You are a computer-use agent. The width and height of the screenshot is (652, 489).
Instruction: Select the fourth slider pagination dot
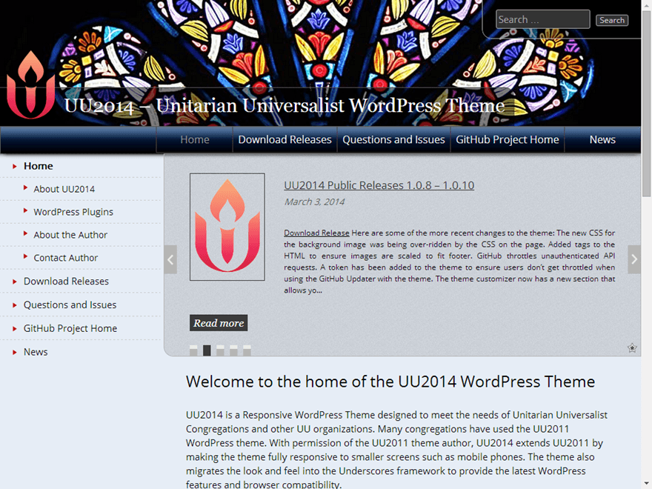tap(233, 350)
